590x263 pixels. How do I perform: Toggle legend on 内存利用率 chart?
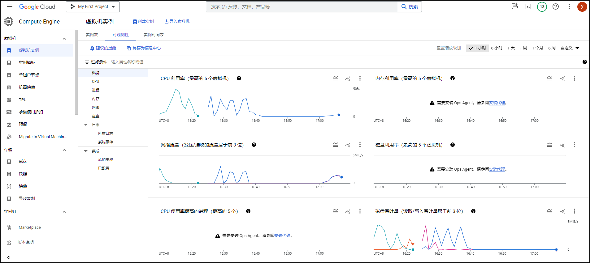pyautogui.click(x=550, y=78)
